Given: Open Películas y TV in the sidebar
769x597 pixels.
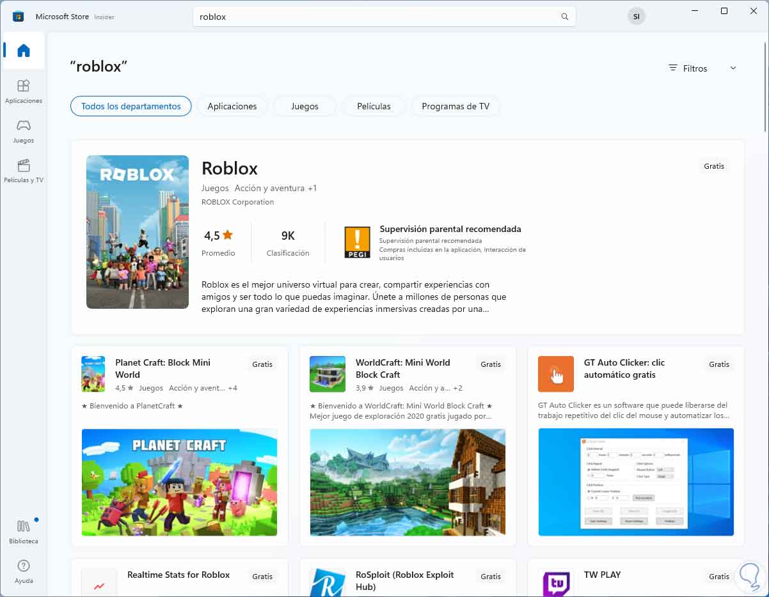Looking at the screenshot, I should coord(24,171).
